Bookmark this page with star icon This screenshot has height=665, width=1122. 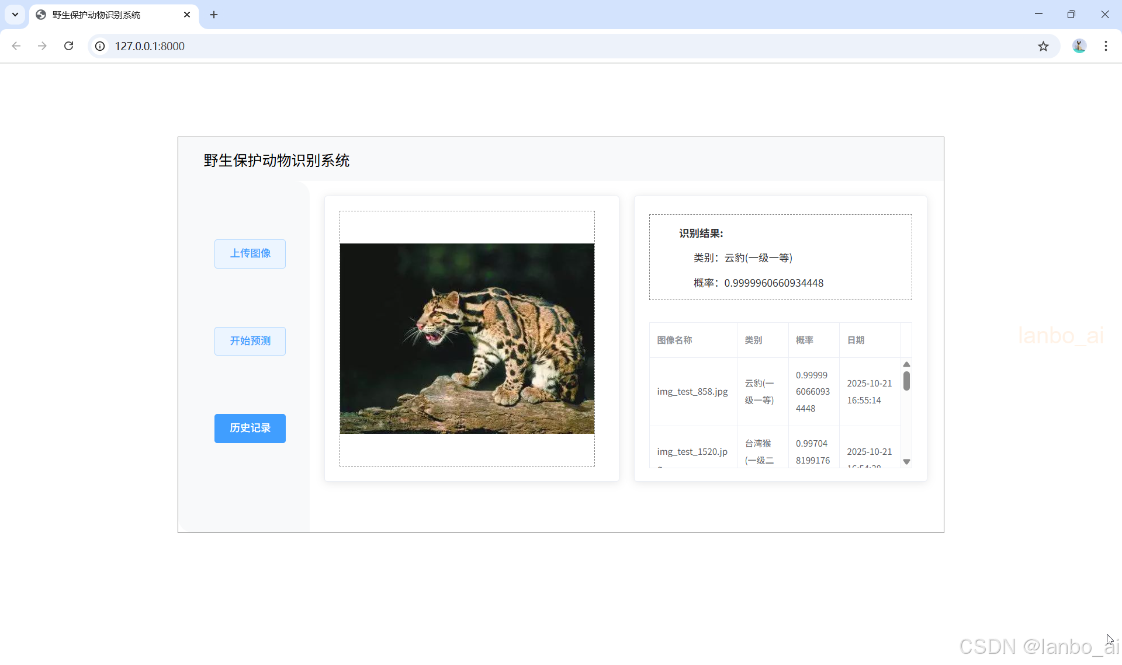(1043, 46)
